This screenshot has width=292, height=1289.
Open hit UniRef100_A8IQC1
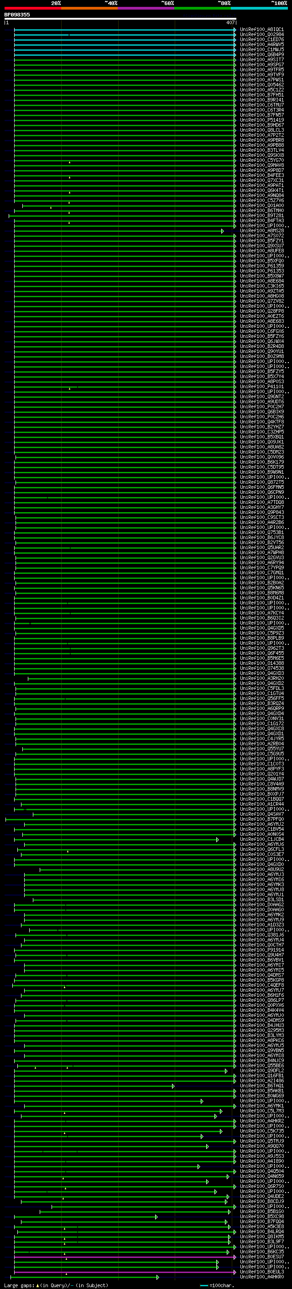(261, 30)
